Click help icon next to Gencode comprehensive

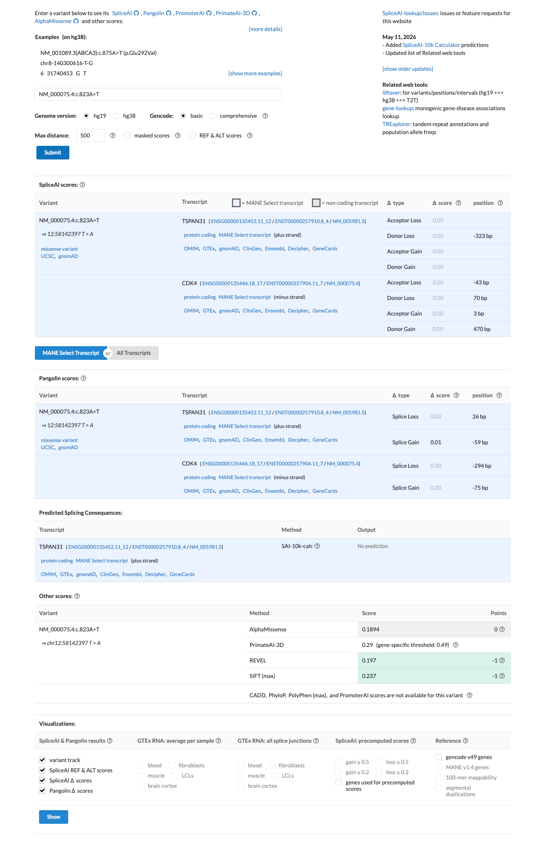pos(265,116)
